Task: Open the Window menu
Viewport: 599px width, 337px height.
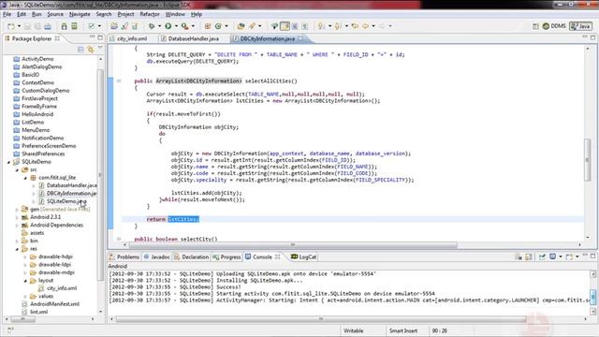Action: [x=175, y=14]
